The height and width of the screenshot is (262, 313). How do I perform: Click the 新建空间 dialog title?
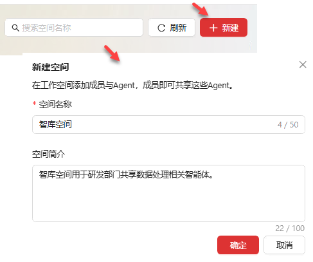50,67
